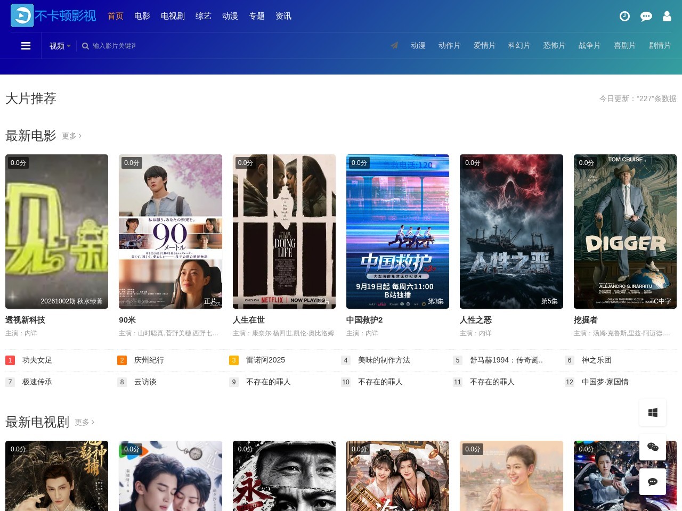Open the 科幻片 category link
The image size is (682, 511).
pyautogui.click(x=519, y=46)
